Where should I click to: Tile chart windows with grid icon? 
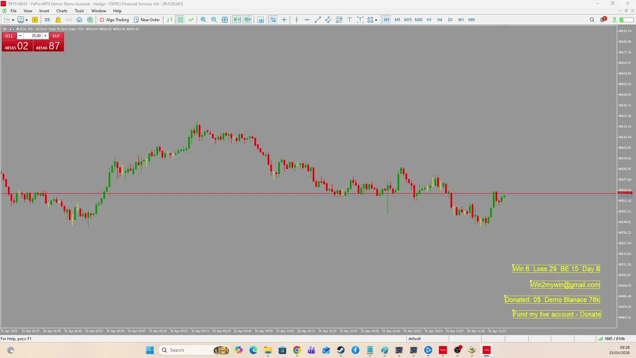coord(225,20)
